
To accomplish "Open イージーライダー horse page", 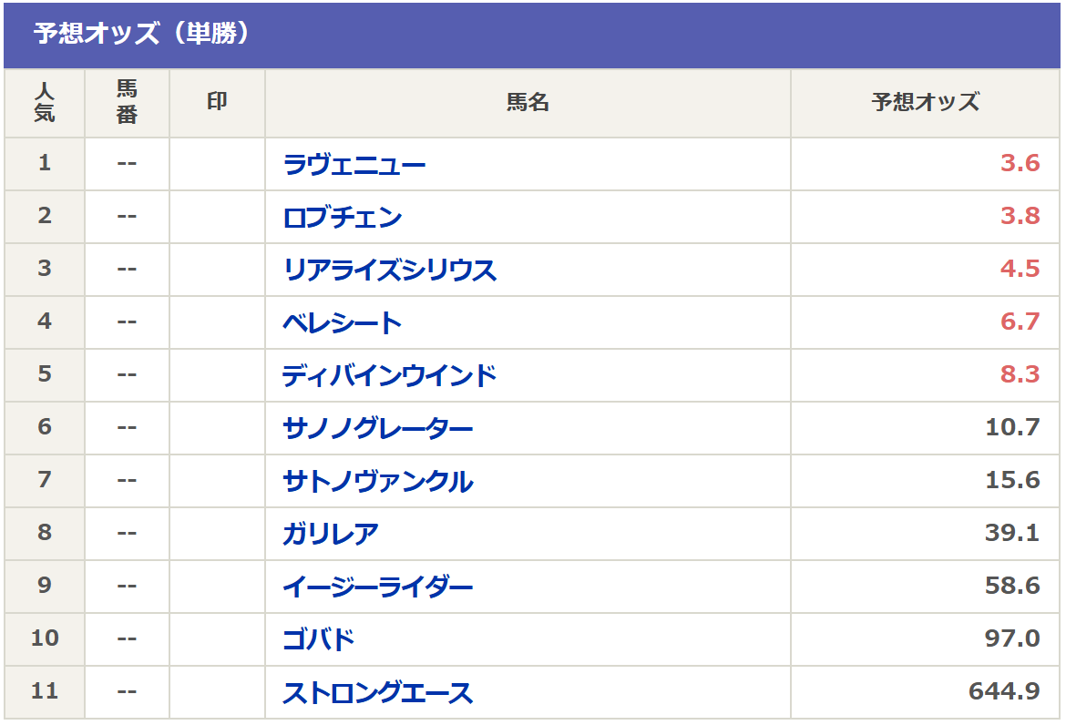I will click(378, 587).
